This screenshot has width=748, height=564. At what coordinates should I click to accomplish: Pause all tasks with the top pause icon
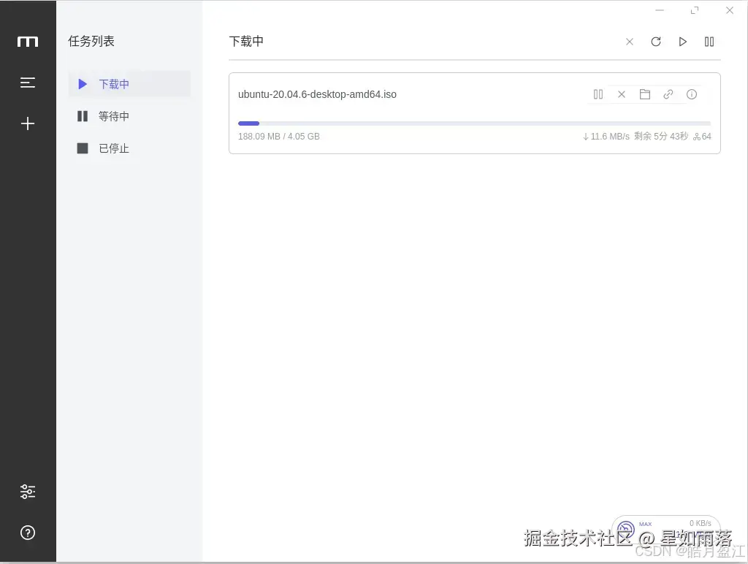point(709,42)
